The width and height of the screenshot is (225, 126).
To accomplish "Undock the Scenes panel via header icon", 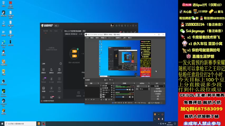I will coord(98,83).
